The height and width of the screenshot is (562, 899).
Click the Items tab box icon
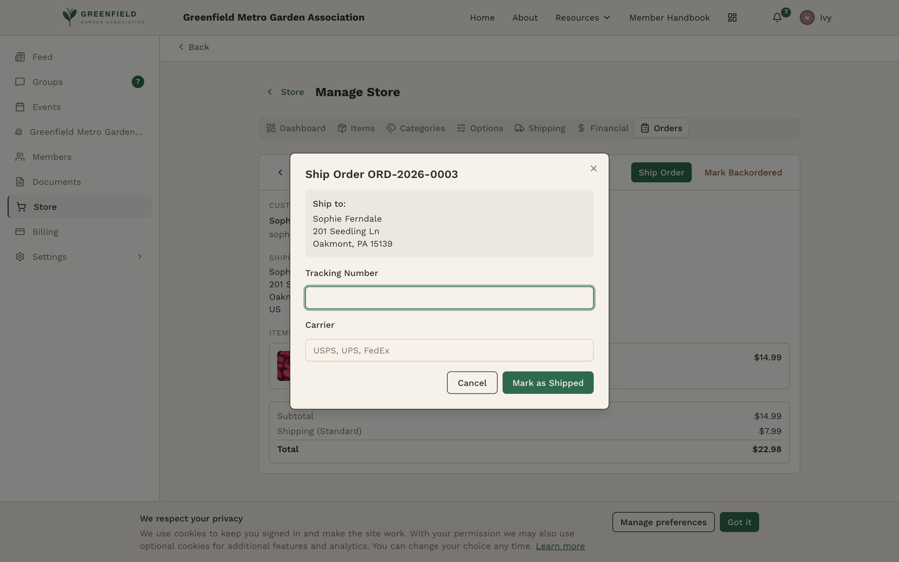click(x=342, y=128)
